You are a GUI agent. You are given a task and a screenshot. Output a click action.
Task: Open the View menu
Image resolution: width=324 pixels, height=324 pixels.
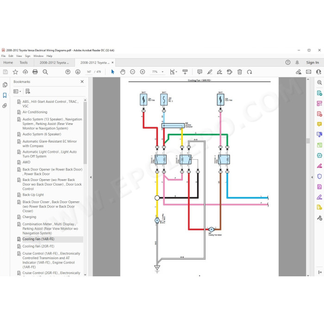pos(19,56)
